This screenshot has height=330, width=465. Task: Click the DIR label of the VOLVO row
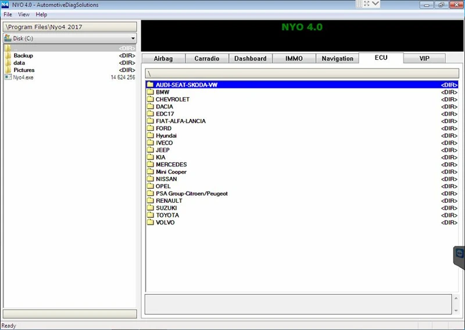tap(449, 223)
